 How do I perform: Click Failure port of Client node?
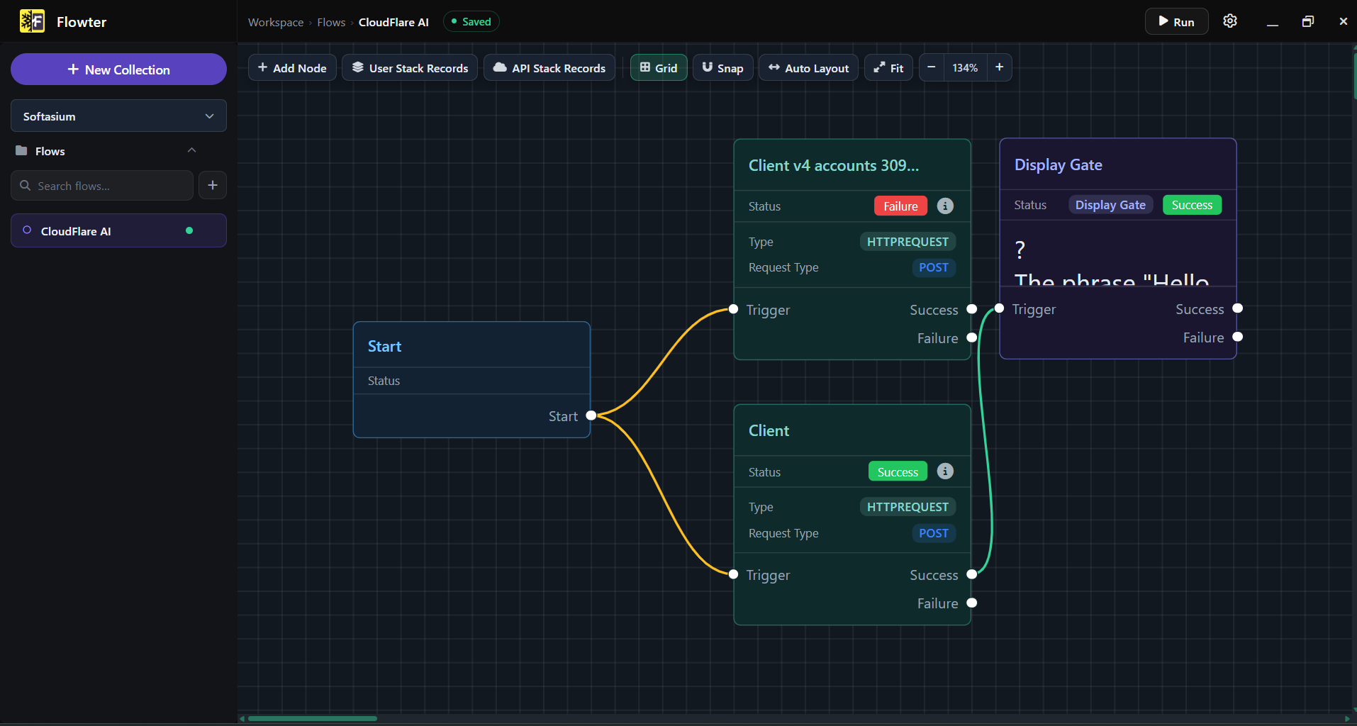(x=972, y=603)
